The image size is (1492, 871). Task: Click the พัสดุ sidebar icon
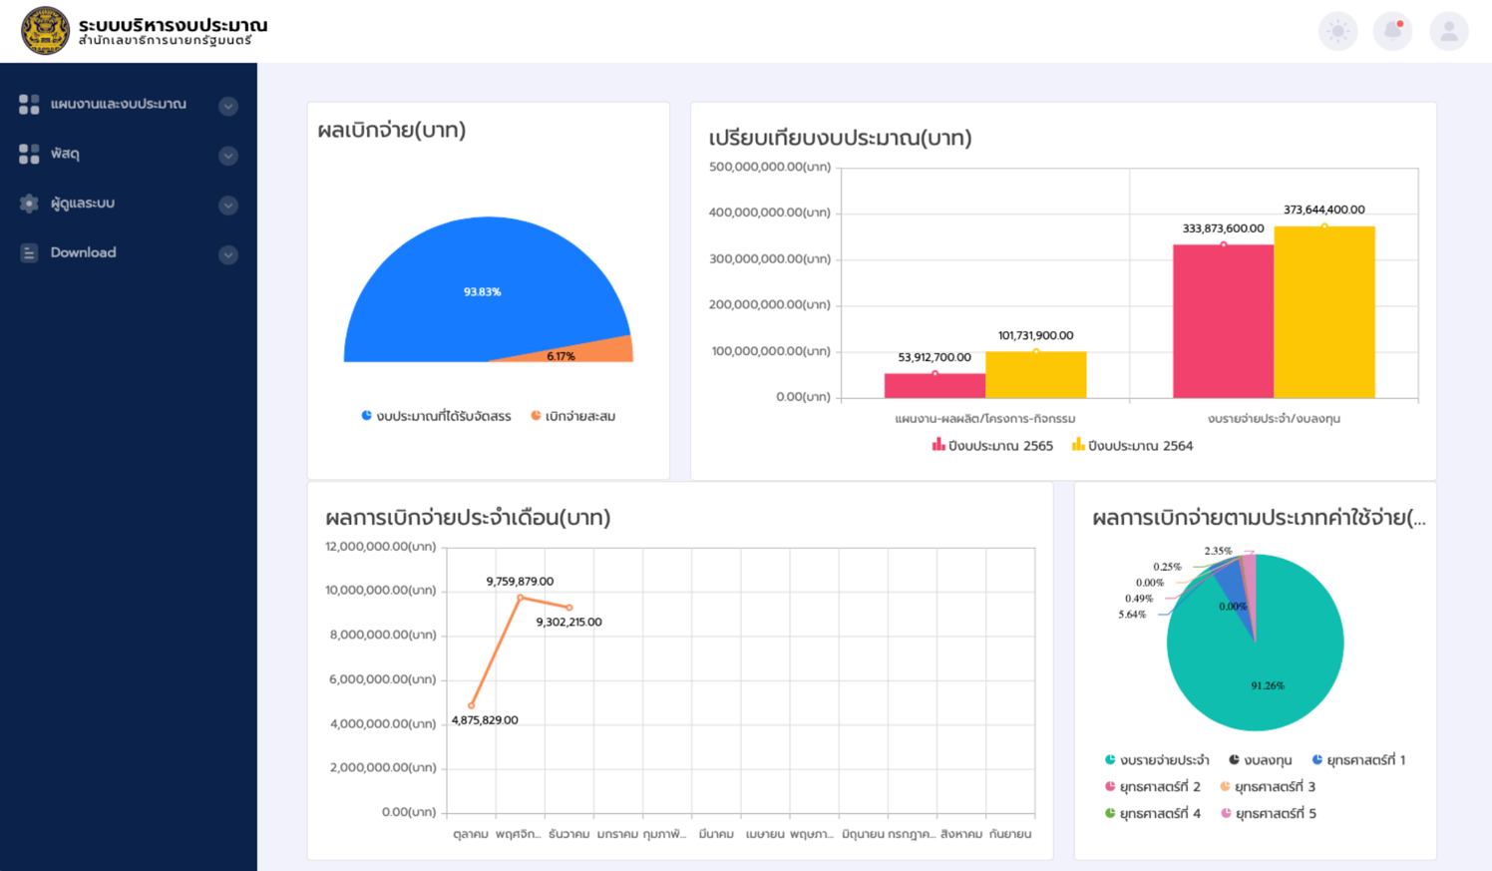(x=29, y=154)
